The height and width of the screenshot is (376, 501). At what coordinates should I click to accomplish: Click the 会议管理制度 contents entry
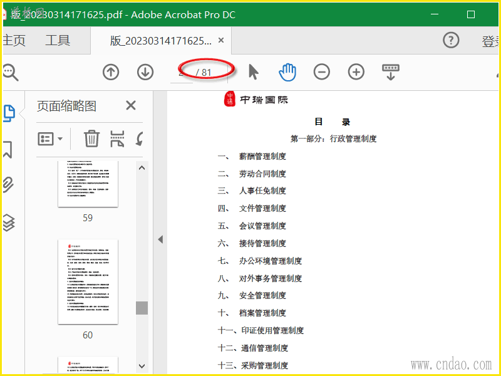[262, 226]
